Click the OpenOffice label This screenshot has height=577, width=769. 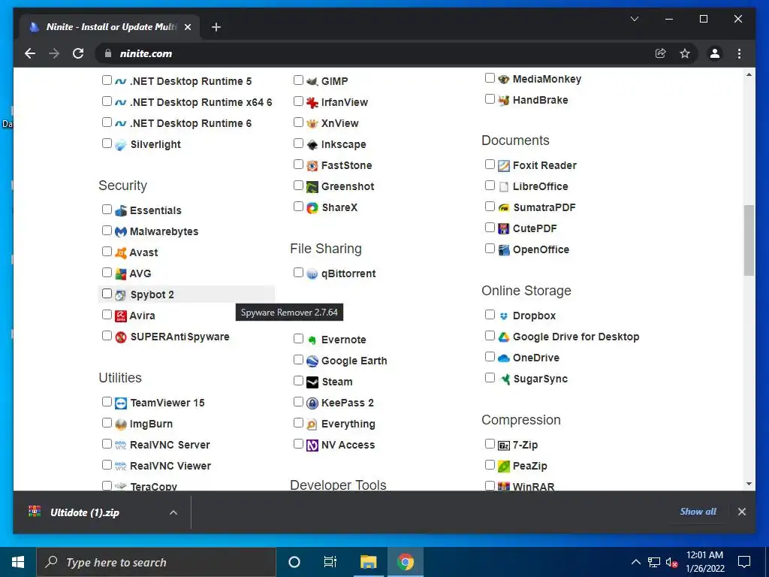[x=541, y=249]
